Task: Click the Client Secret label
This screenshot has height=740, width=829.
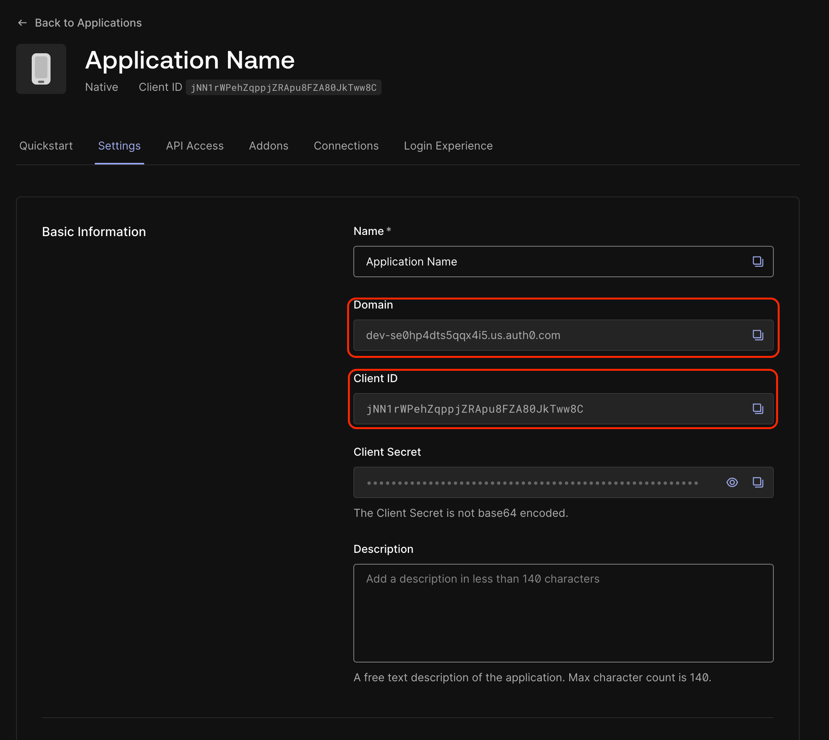Action: click(x=387, y=452)
